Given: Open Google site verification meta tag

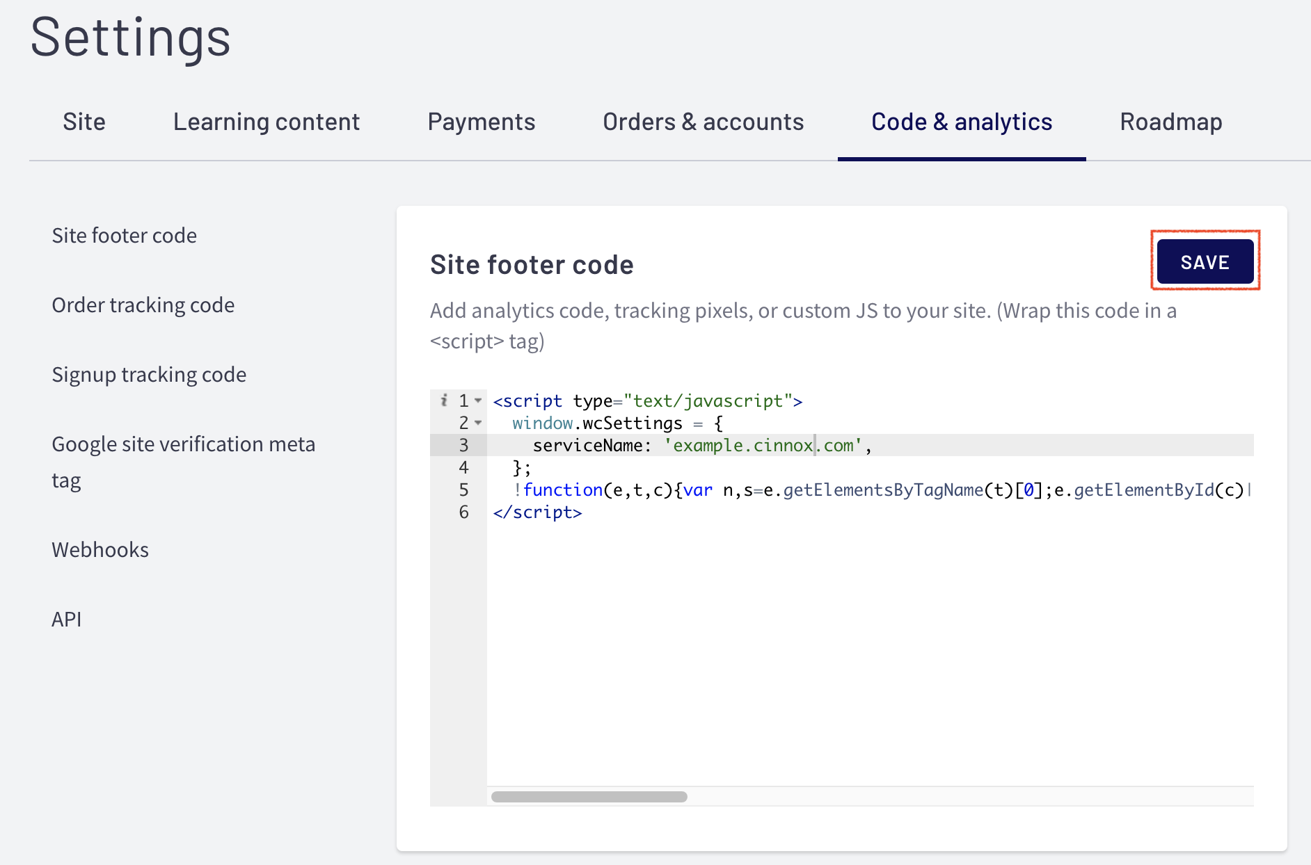Looking at the screenshot, I should point(184,462).
